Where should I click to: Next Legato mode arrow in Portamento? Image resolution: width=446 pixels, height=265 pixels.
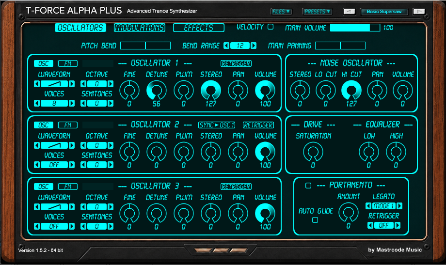399,205
